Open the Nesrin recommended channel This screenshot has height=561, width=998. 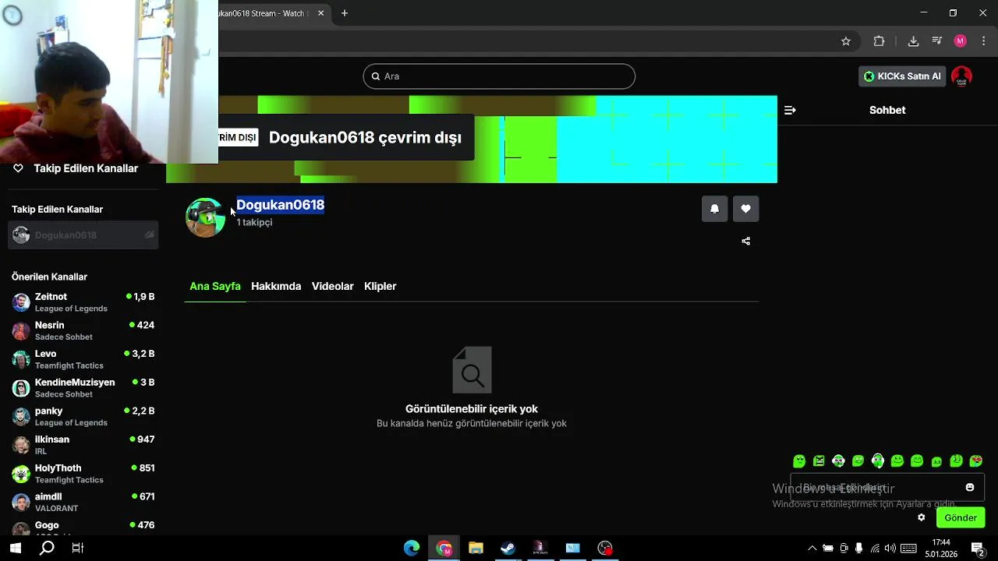tap(83, 331)
